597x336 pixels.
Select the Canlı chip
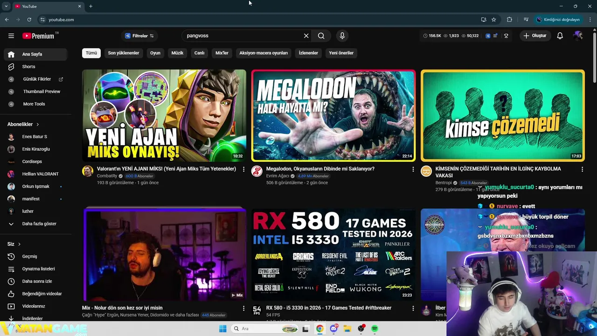pos(199,53)
